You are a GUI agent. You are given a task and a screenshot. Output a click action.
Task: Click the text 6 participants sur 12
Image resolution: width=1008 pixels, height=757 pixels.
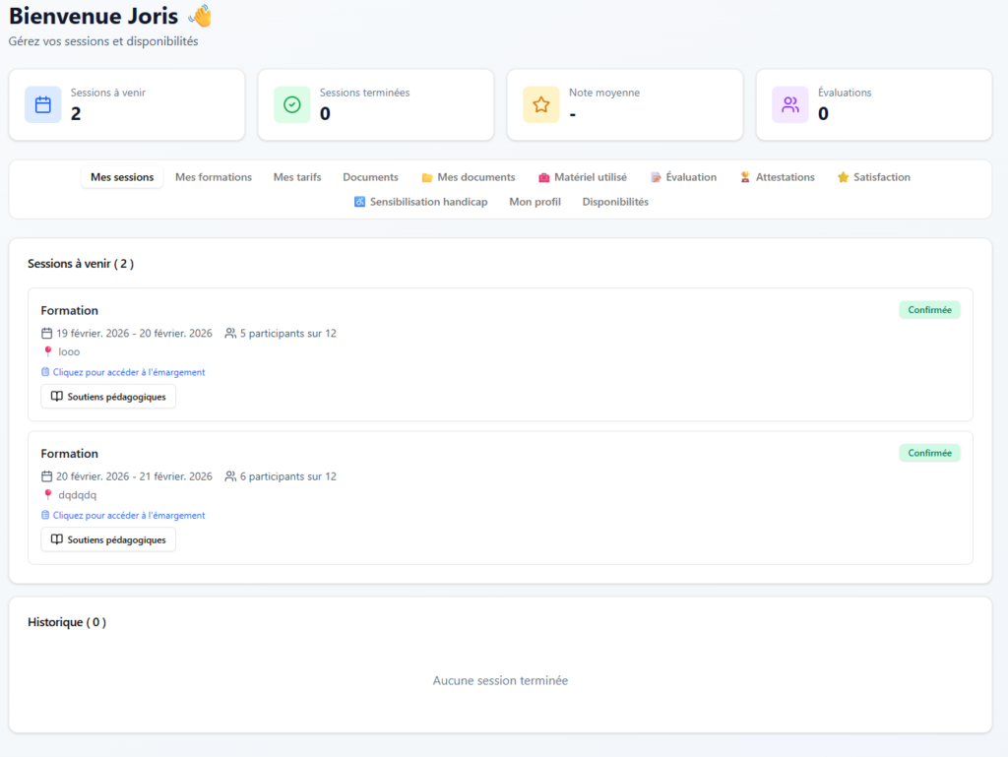pyautogui.click(x=288, y=476)
